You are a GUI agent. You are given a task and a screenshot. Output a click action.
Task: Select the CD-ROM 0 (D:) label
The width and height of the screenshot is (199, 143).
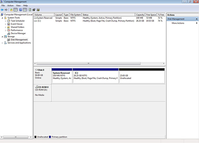click(42, 93)
